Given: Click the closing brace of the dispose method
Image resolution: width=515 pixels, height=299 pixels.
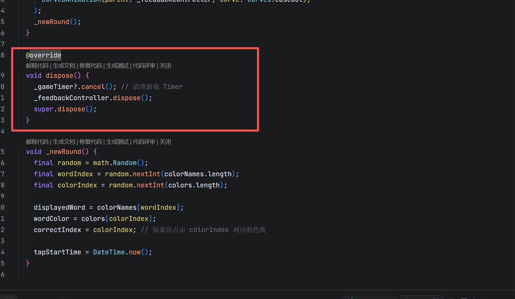Looking at the screenshot, I should coord(28,120).
